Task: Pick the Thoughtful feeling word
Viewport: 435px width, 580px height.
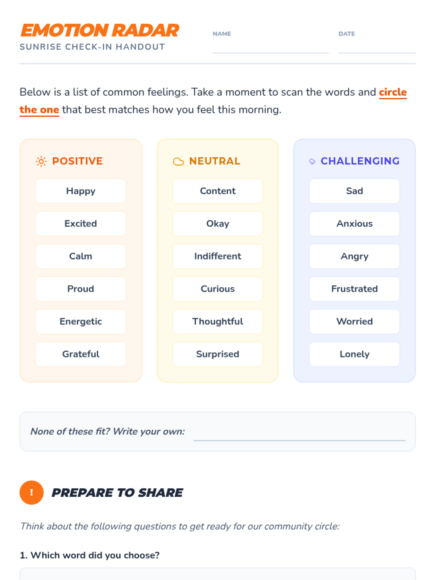Action: [x=217, y=322]
